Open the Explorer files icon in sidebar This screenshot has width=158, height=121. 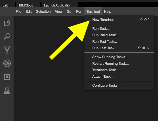[x=7, y=23]
